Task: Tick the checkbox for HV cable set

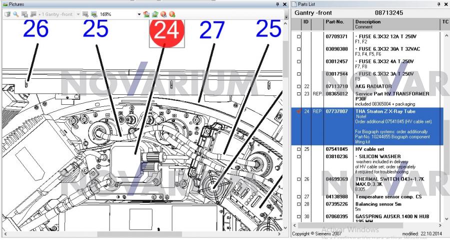Action: (x=298, y=149)
